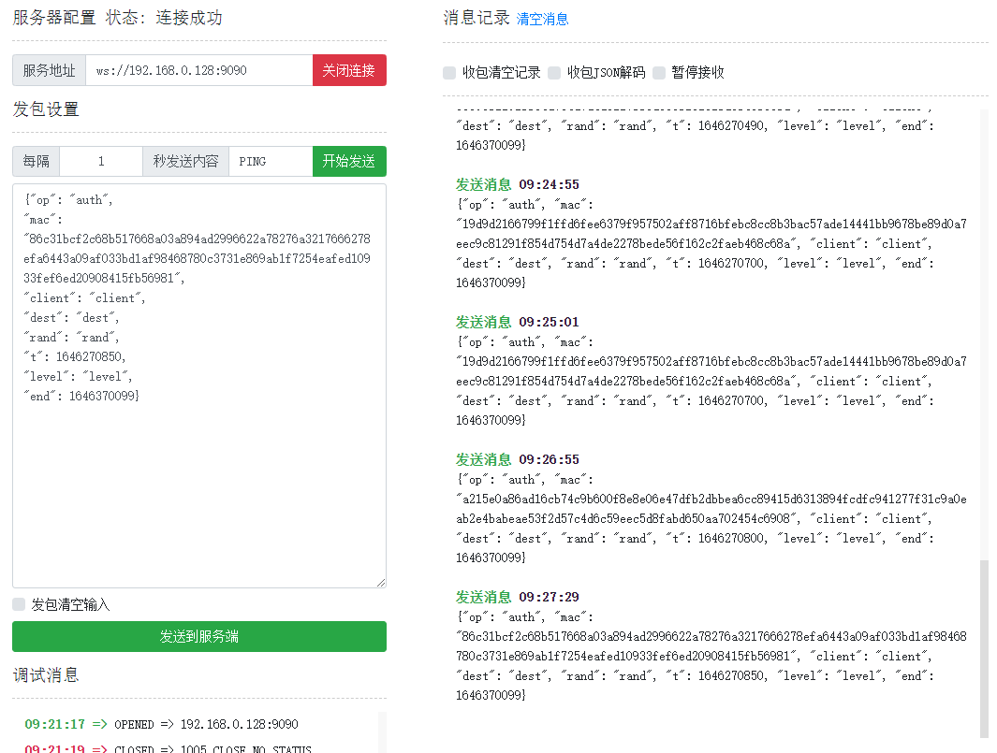Toggle the 收包JSON解码 checkbox
The width and height of the screenshot is (997, 753).
(x=552, y=72)
